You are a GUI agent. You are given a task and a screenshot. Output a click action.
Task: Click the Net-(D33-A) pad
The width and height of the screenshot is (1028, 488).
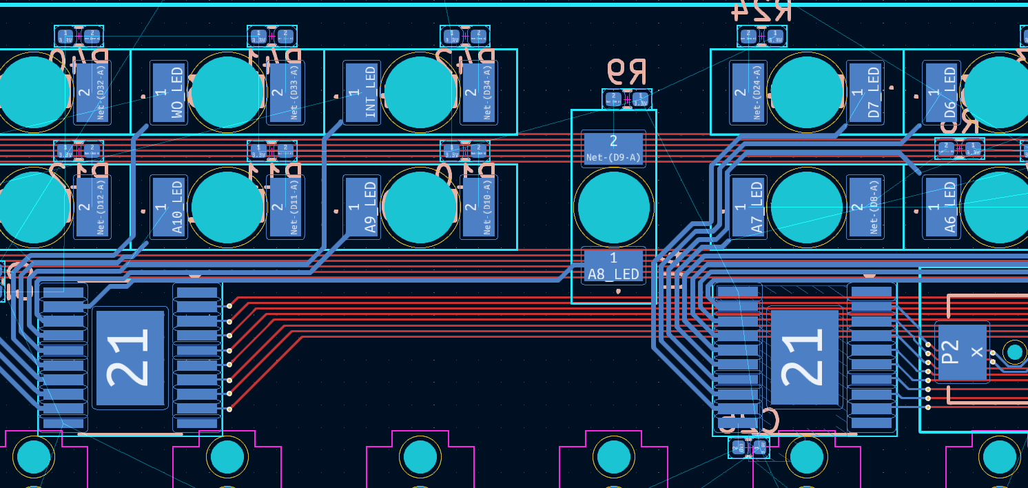(285, 92)
